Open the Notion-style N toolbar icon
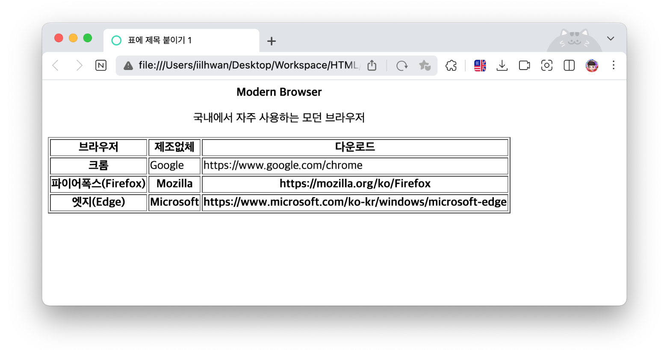Screen dimensions: 667x350 click(101, 65)
